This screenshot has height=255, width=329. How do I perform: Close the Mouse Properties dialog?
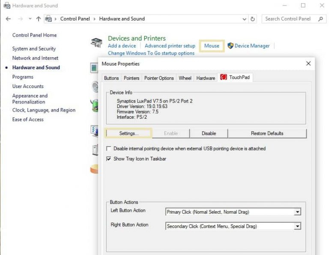click(x=308, y=64)
